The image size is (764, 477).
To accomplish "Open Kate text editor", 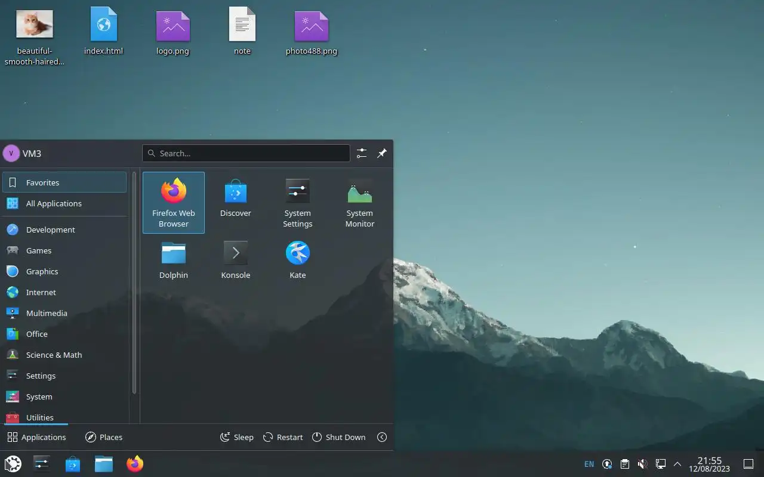I will [x=298, y=259].
